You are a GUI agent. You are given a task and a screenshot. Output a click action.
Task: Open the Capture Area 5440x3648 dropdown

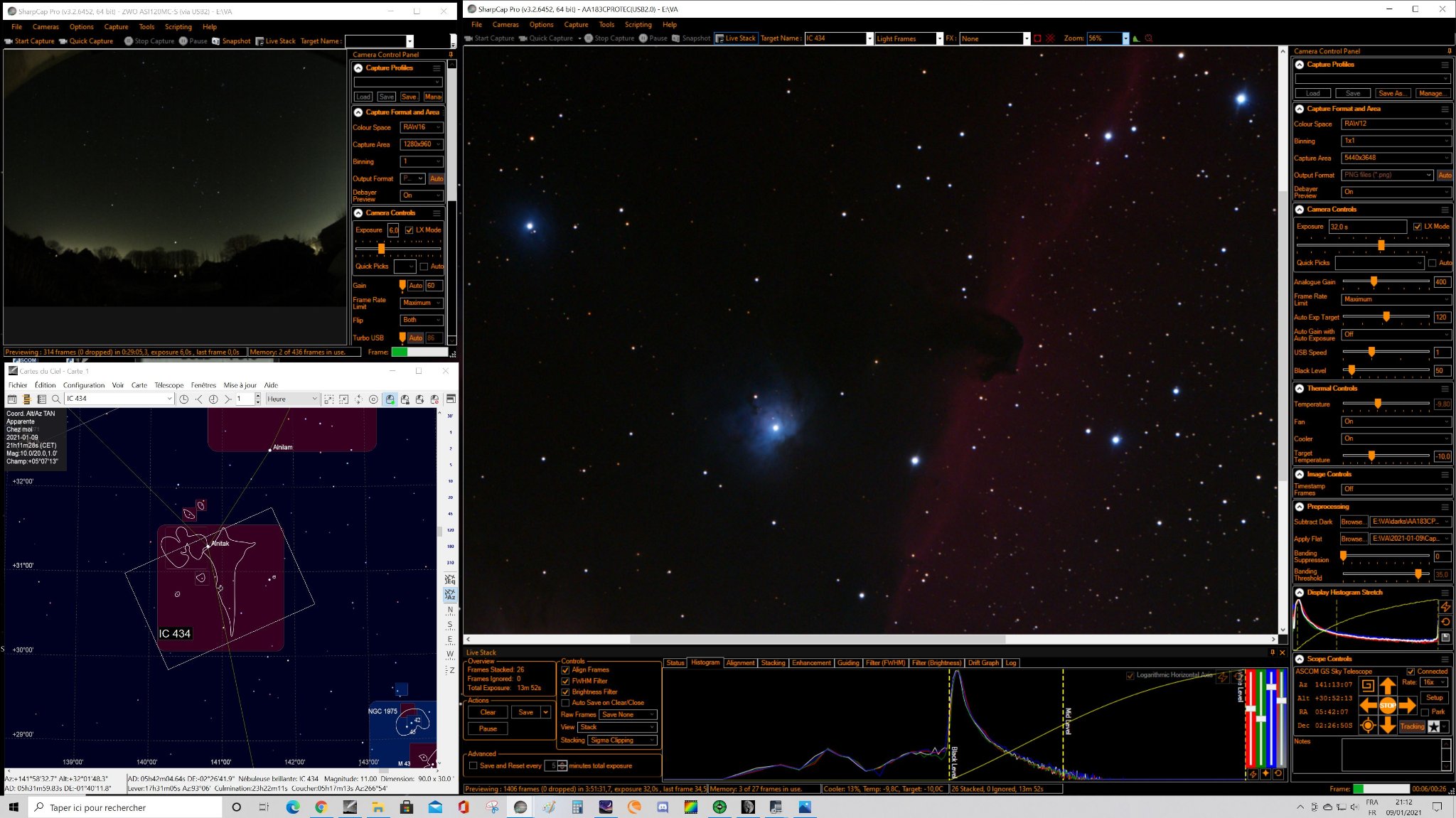tap(1396, 158)
